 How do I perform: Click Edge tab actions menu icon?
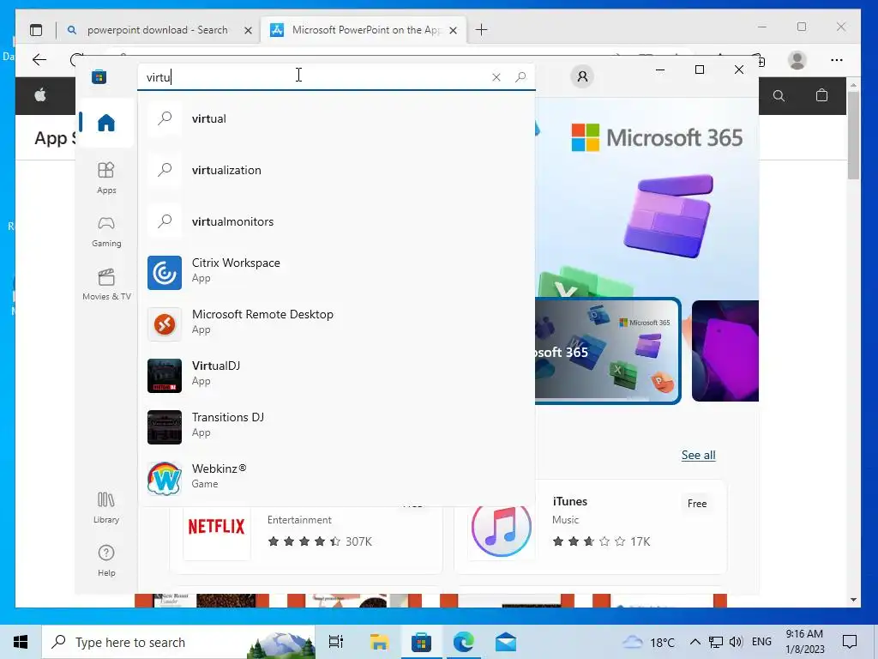36,30
